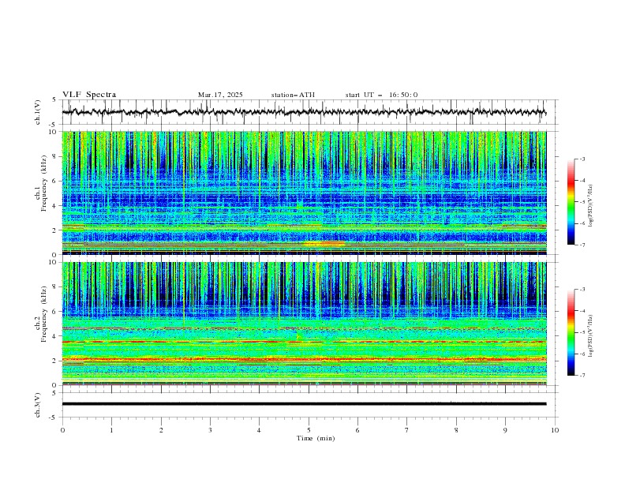The width and height of the screenshot is (625, 483).
Task: Click the ch.2 spectrogram color scale bar
Action: pyautogui.click(x=571, y=332)
